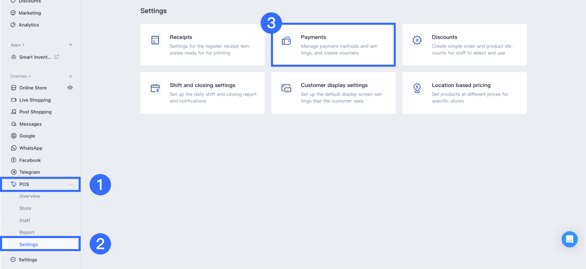The height and width of the screenshot is (269, 586).
Task: Click the Payments wallet icon
Action: tap(286, 41)
